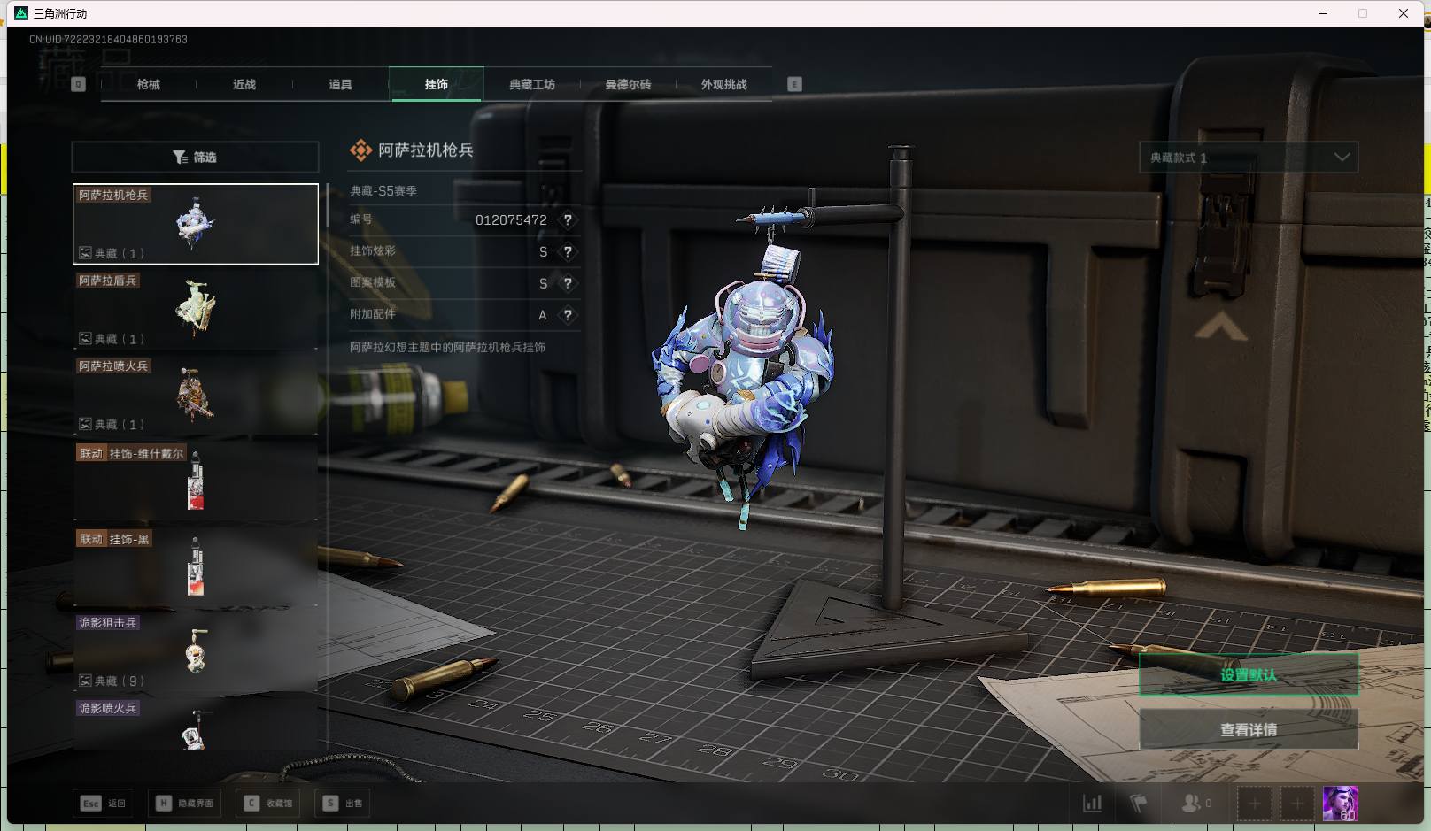Click the 隐藏界面 hide interface button
The image size is (1431, 831).
186,804
